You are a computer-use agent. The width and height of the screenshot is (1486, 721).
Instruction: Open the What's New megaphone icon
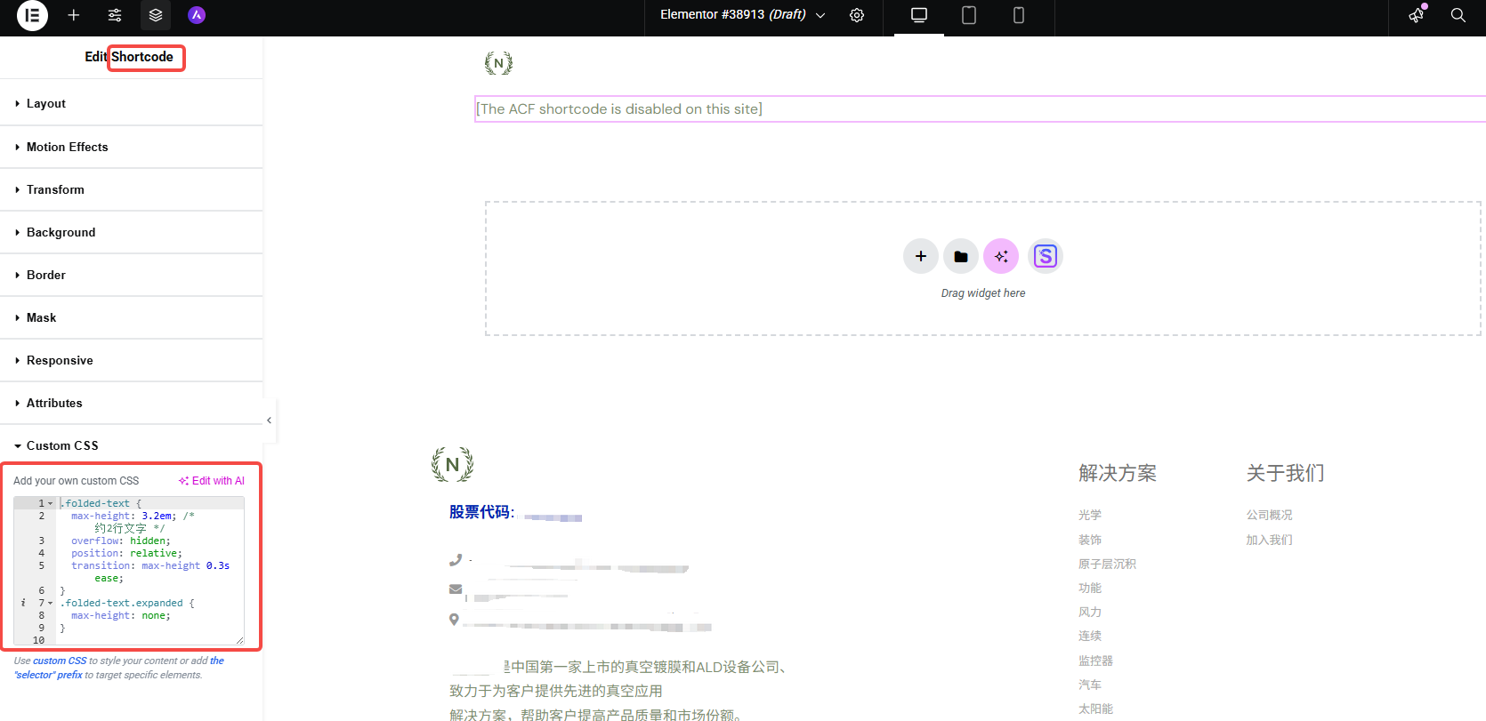coord(1417,15)
